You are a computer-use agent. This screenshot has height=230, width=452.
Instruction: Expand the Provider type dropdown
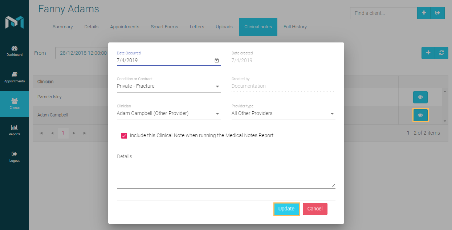point(332,114)
